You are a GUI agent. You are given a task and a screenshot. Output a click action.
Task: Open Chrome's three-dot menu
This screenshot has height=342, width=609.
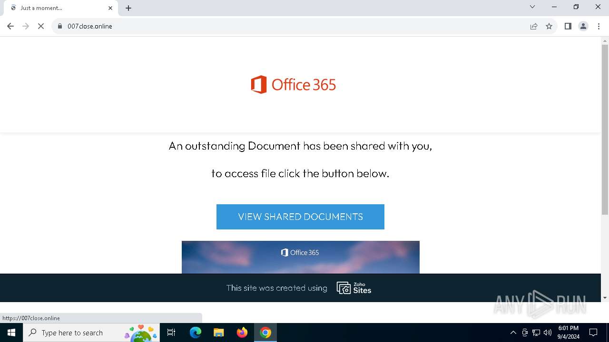(x=599, y=26)
